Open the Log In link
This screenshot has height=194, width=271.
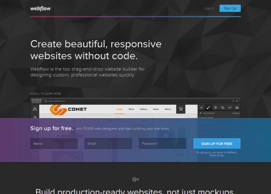(209, 8)
